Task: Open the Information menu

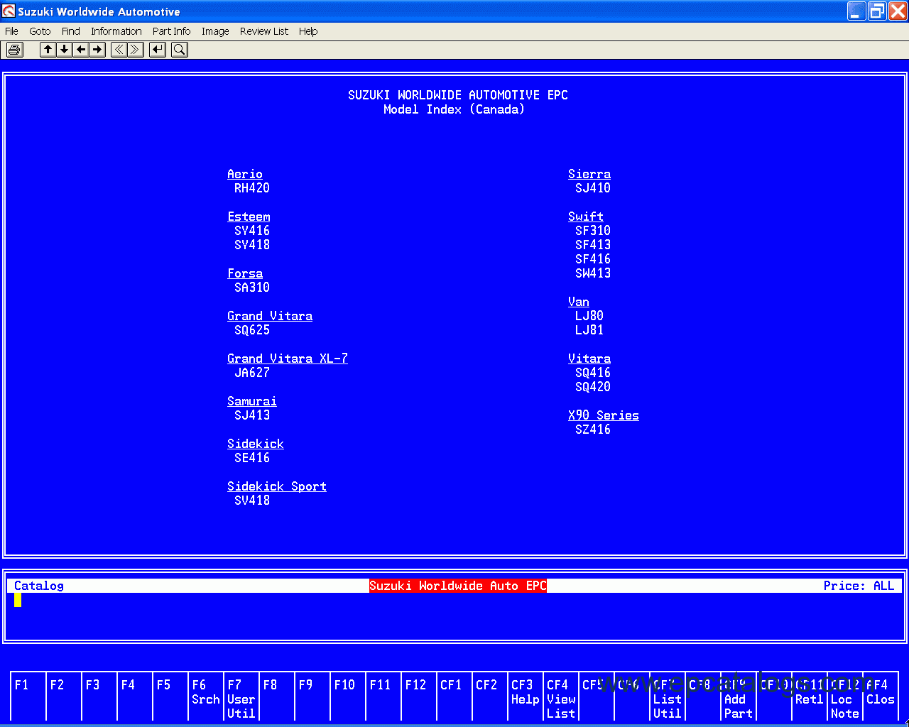Action: [116, 31]
